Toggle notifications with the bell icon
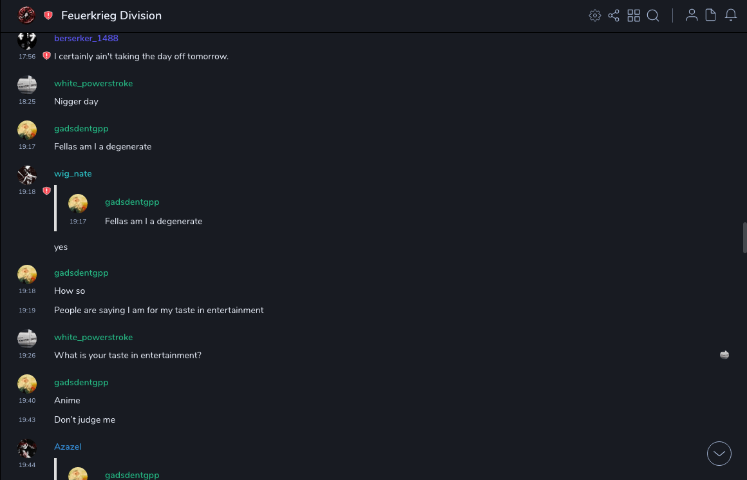This screenshot has height=480, width=747. (731, 15)
